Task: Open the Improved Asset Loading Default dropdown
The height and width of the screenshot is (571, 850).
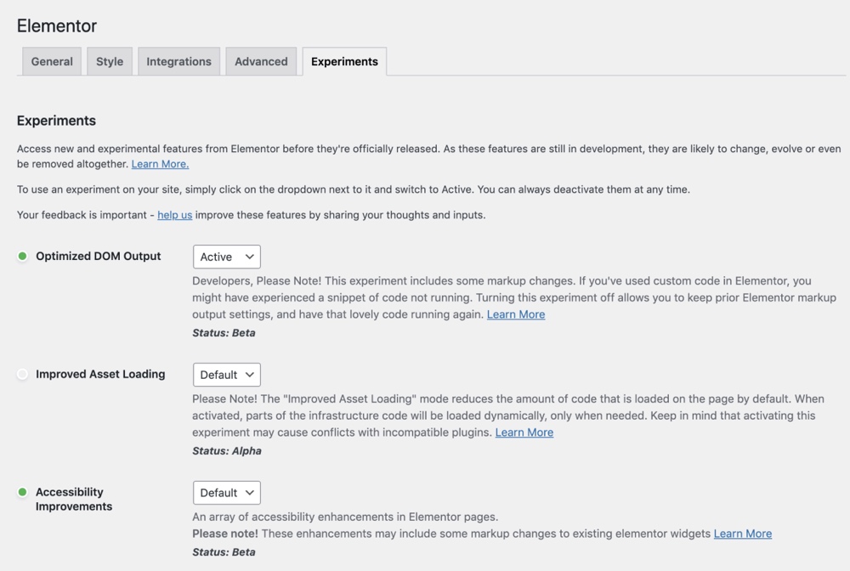Action: pyautogui.click(x=226, y=375)
